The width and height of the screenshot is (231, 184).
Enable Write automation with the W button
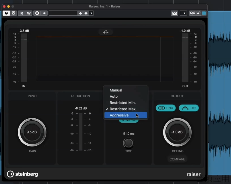pos(29,13)
